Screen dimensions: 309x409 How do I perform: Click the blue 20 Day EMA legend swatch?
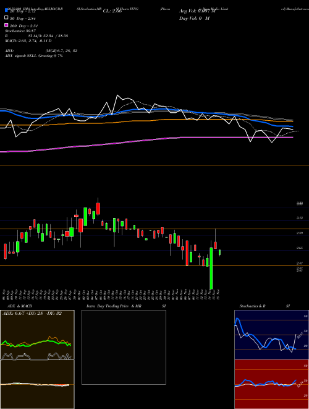[x=7, y=11]
